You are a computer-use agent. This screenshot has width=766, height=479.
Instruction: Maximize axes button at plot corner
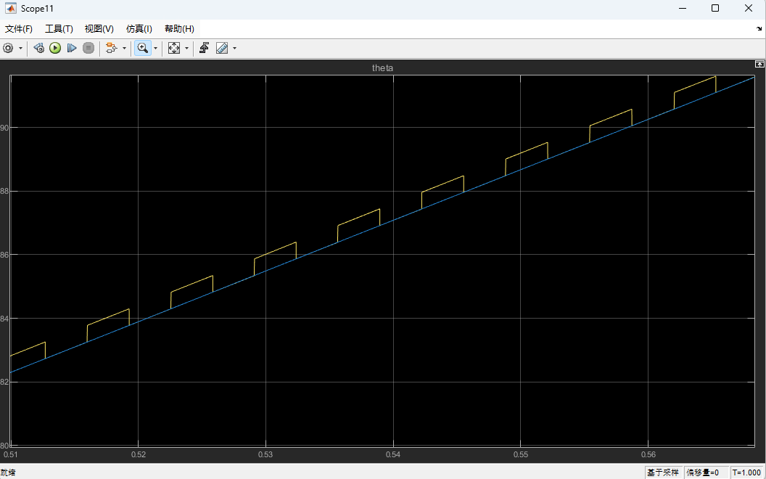(759, 64)
